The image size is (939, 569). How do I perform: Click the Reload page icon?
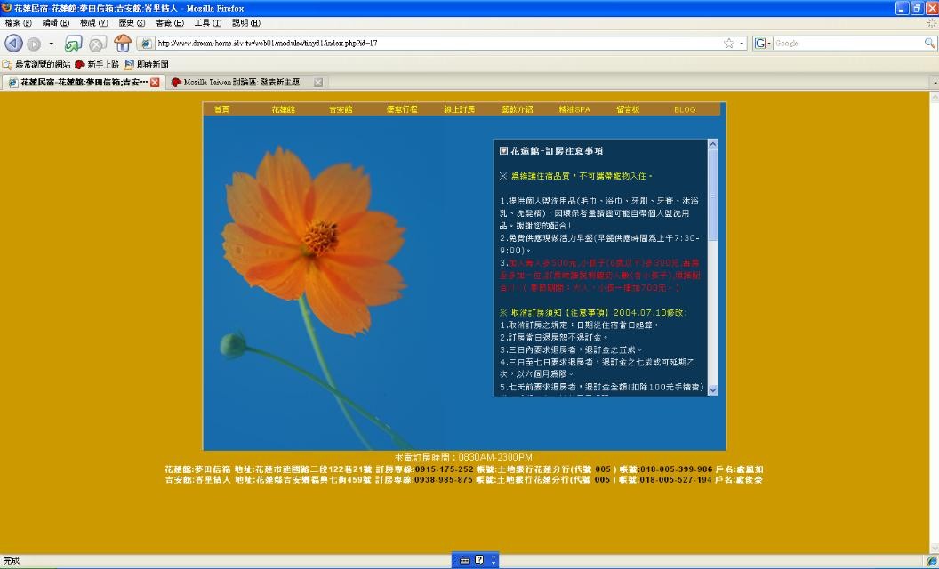(73, 44)
